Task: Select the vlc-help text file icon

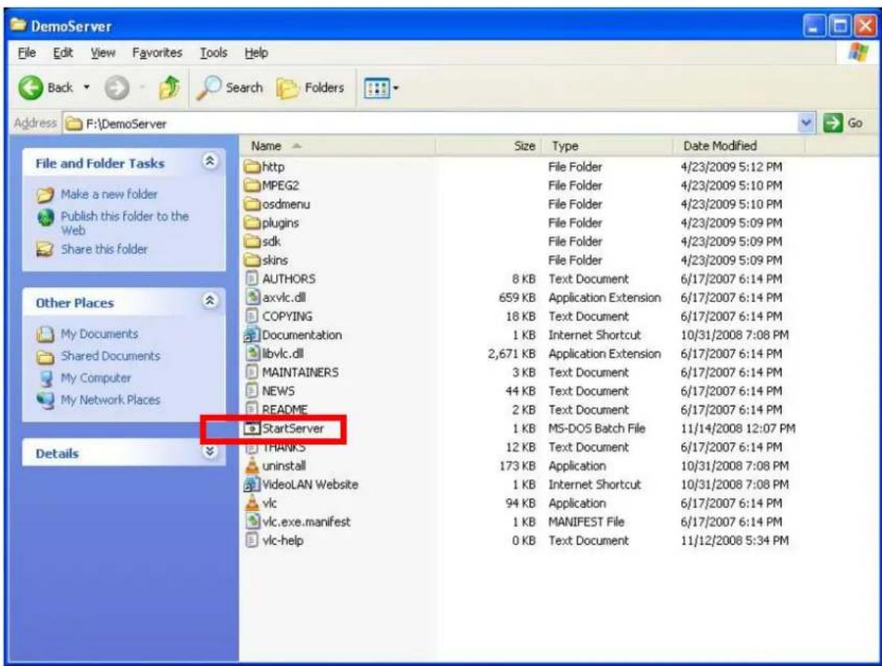Action: (252, 540)
